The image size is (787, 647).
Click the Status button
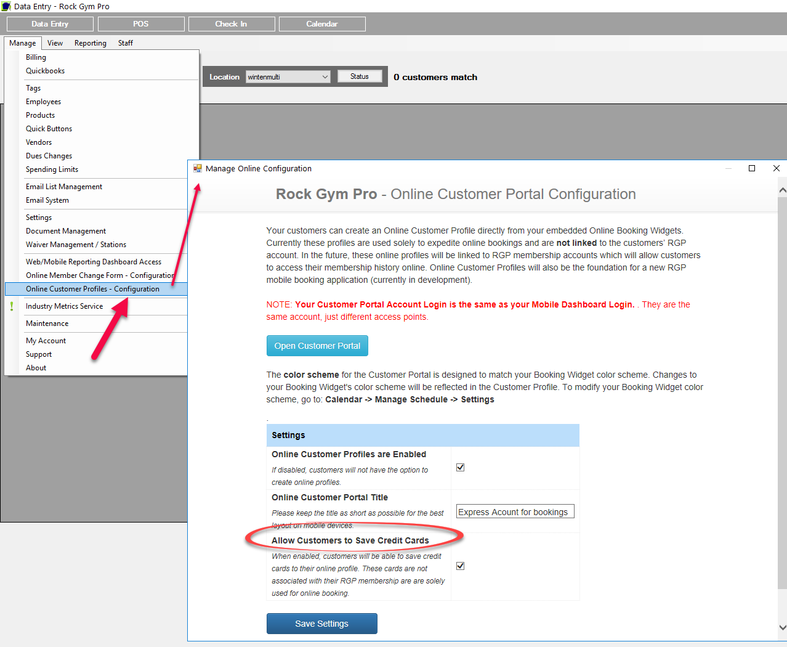360,76
